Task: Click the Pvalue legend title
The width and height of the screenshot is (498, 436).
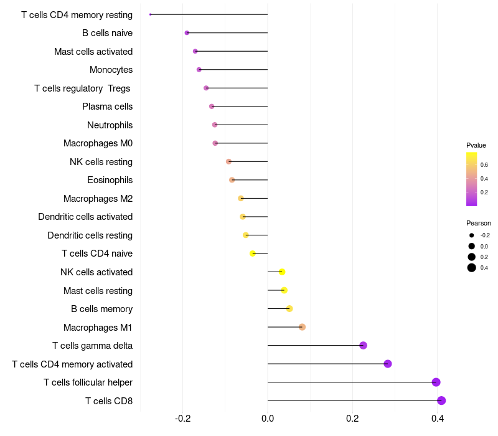Action: click(476, 145)
